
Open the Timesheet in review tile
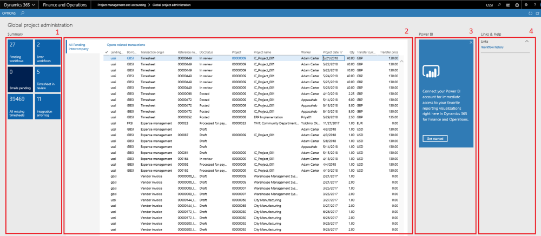(x=48, y=79)
